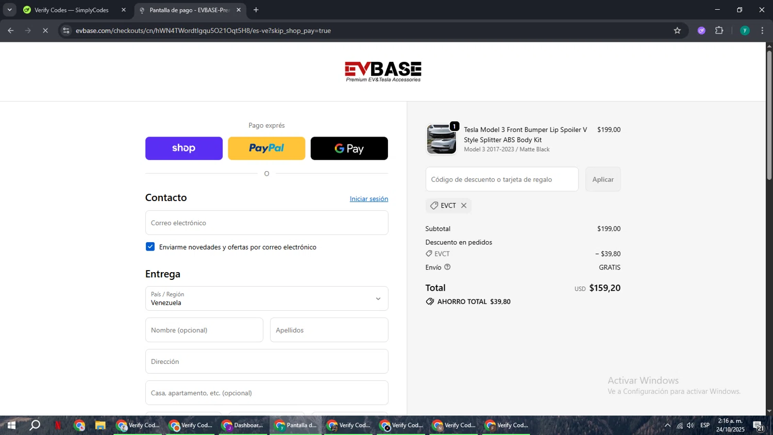Open the Windows Start menu
Screen dimensions: 773x435
[11, 425]
